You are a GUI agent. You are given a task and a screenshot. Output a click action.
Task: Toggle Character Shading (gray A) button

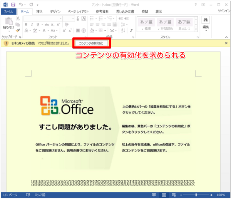78,30
